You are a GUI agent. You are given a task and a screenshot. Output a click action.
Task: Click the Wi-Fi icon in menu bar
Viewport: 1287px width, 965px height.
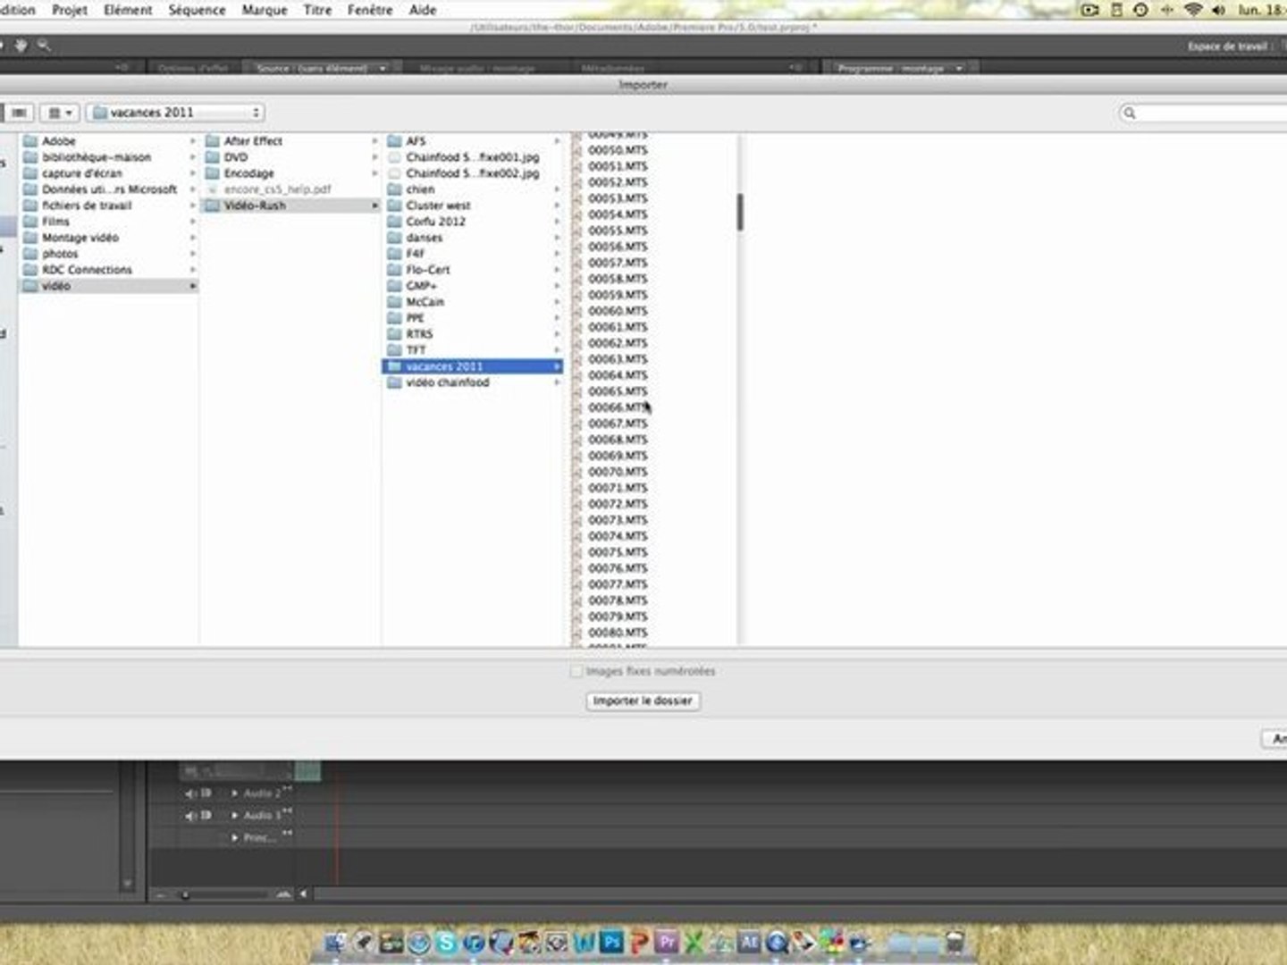(x=1192, y=10)
